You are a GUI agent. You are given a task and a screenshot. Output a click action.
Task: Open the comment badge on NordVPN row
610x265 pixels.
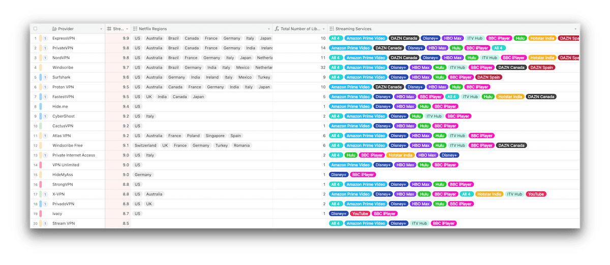coord(45,58)
